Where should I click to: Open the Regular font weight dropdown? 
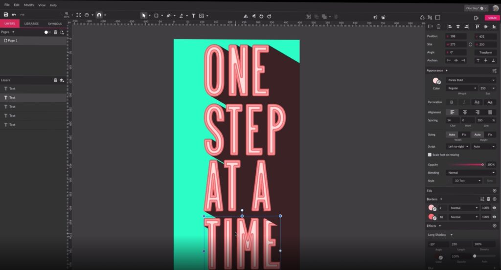(462, 88)
